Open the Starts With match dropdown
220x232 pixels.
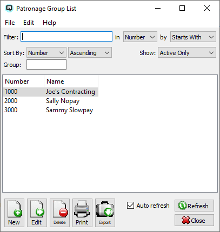[x=193, y=37]
